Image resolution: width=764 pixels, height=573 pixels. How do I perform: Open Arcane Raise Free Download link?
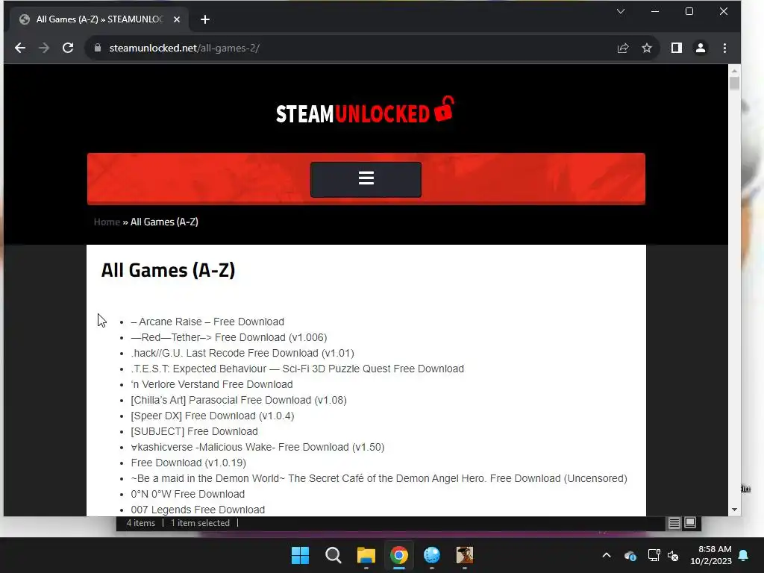point(207,322)
